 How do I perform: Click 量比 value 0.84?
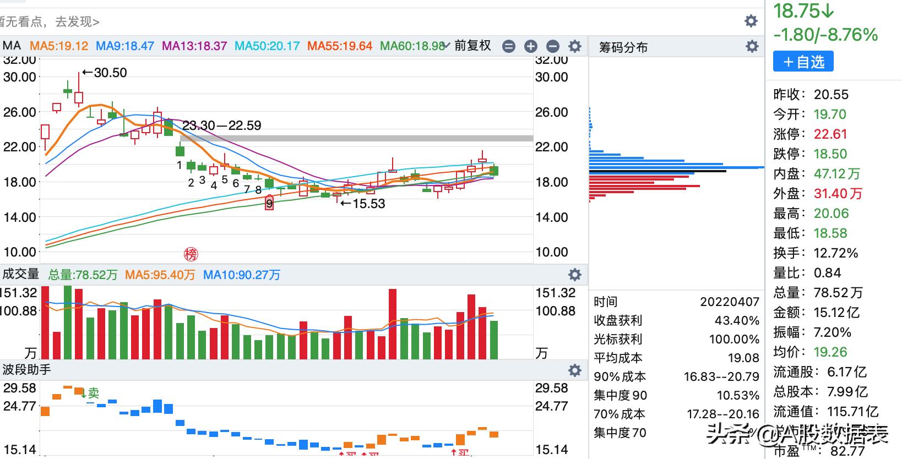pos(827,273)
